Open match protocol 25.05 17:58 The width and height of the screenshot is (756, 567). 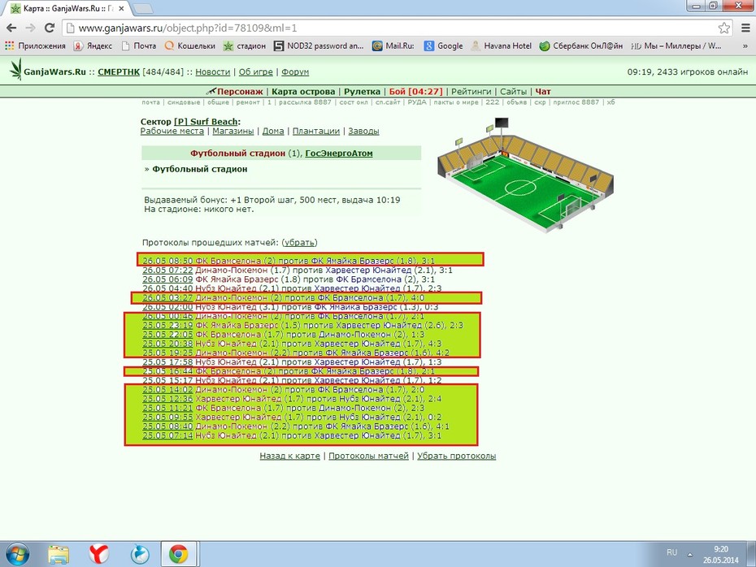click(167, 361)
